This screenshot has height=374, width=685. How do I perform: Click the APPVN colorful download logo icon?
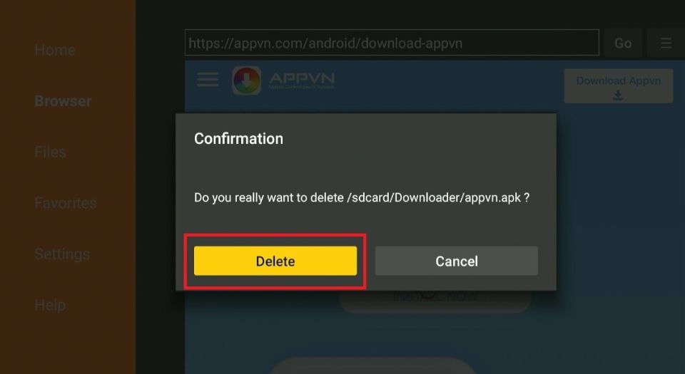[246, 80]
